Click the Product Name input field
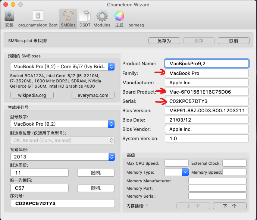 point(207,63)
